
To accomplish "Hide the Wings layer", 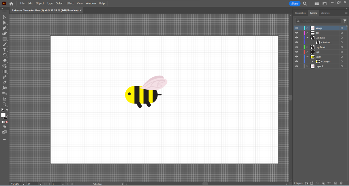I will pos(297,28).
